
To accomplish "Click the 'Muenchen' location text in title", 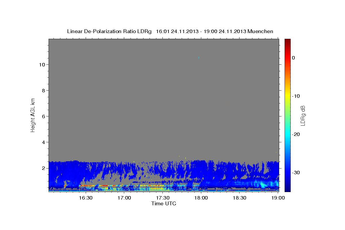I will [x=261, y=31].
